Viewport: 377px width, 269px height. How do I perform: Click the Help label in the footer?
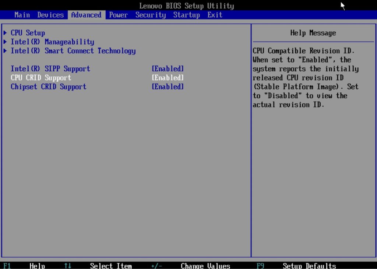pyautogui.click(x=37, y=266)
